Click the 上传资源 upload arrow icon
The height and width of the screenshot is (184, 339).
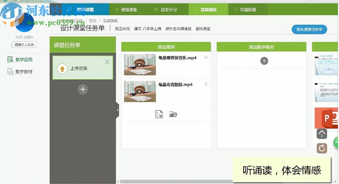(62, 68)
